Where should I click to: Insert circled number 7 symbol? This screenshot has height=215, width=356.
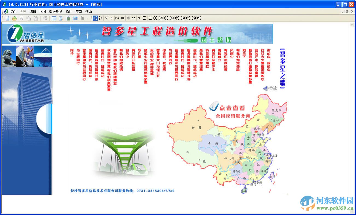pos(188,18)
